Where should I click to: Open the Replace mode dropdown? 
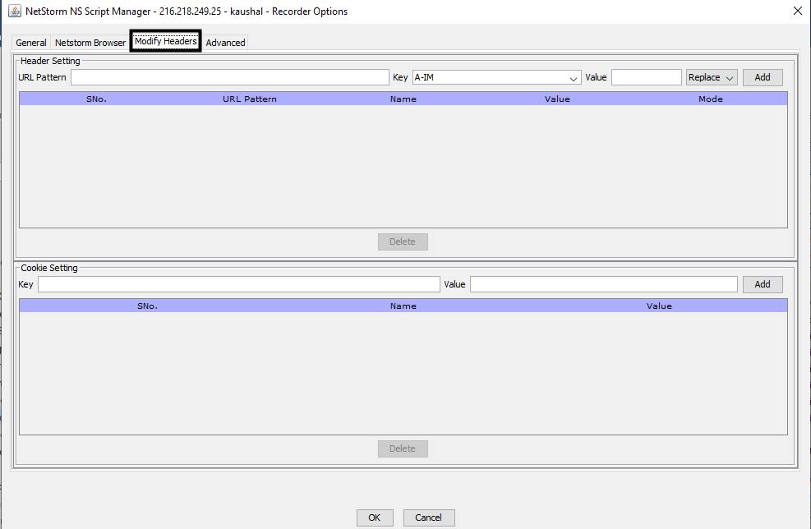(712, 77)
